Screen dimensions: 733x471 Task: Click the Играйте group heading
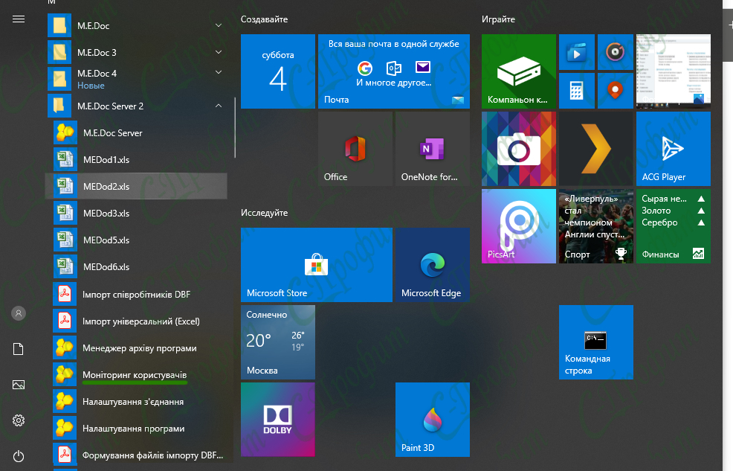coord(498,19)
